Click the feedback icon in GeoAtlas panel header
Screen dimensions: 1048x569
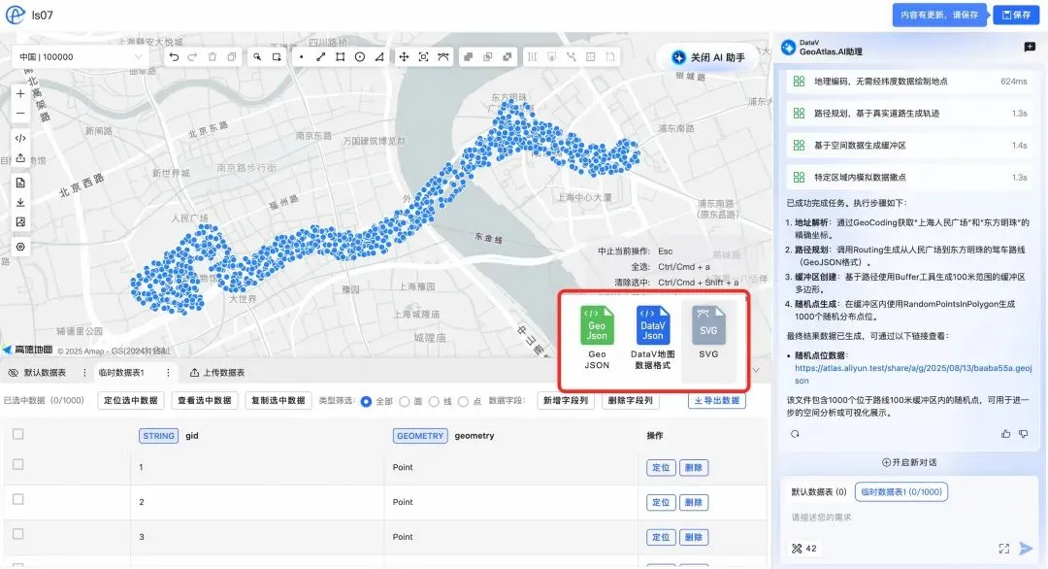click(1030, 47)
